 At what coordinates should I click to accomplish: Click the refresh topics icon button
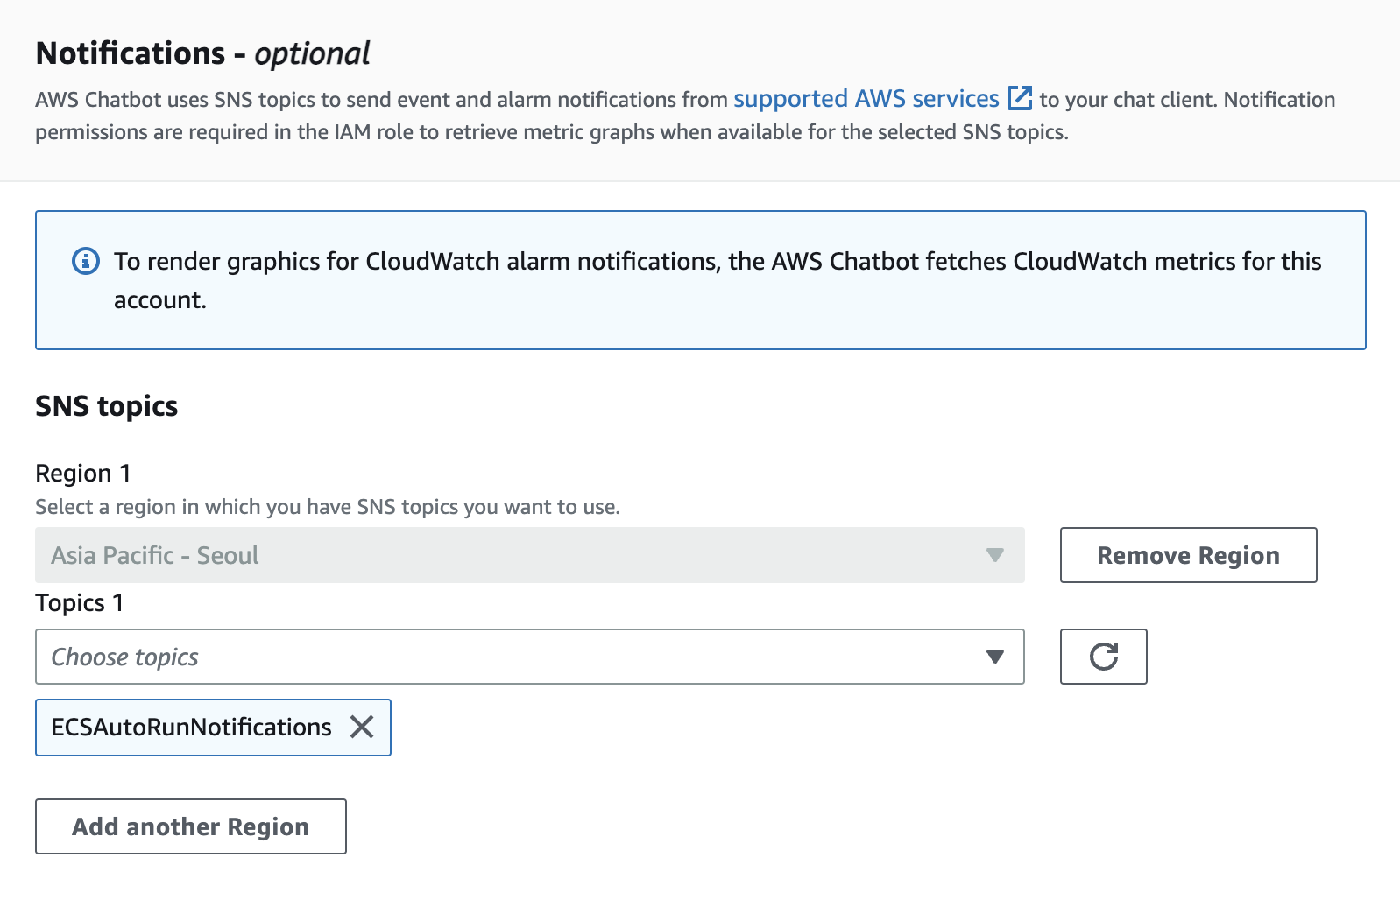[1103, 657]
